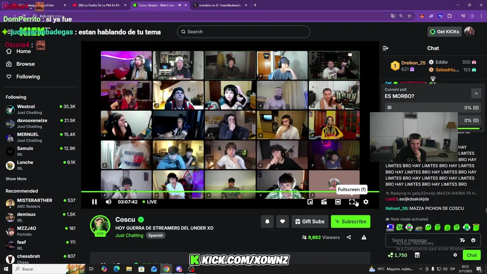Open the davooxeneize channel

point(40,123)
